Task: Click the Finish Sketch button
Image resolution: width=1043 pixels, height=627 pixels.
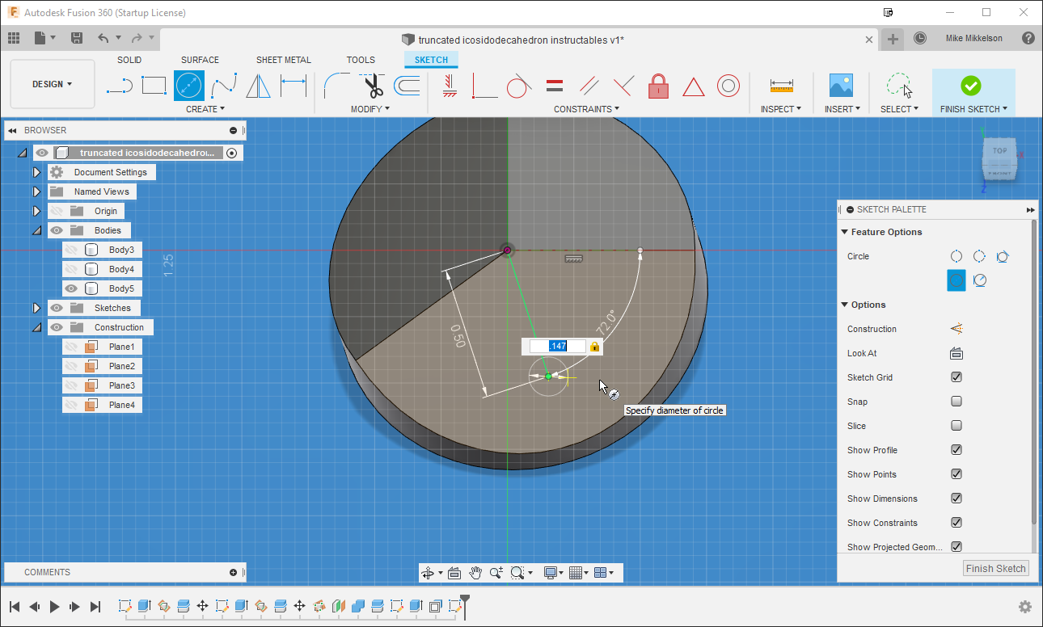Action: pos(995,568)
